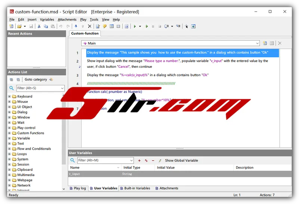Expand the Keyboard category
This screenshot has height=204, width=299.
[9, 96]
